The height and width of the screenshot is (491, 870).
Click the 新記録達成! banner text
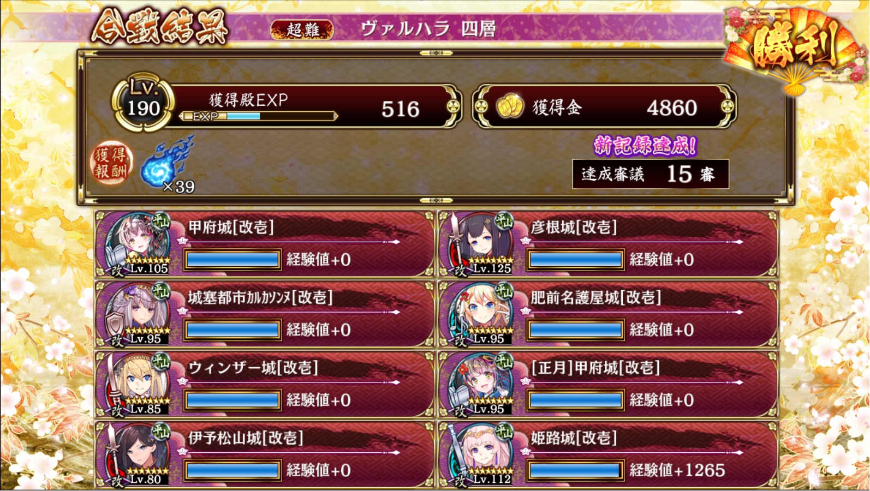click(645, 145)
